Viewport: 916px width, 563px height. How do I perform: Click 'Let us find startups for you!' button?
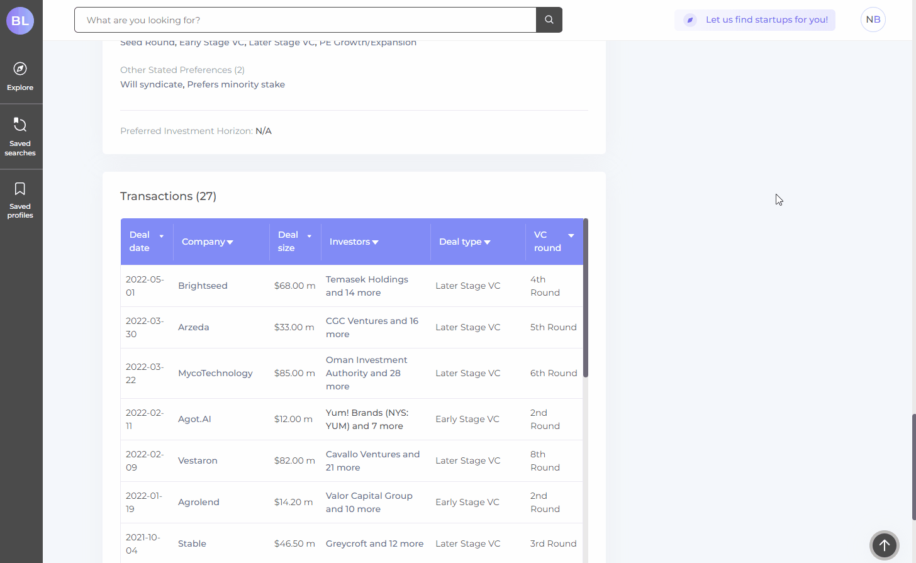tap(766, 20)
